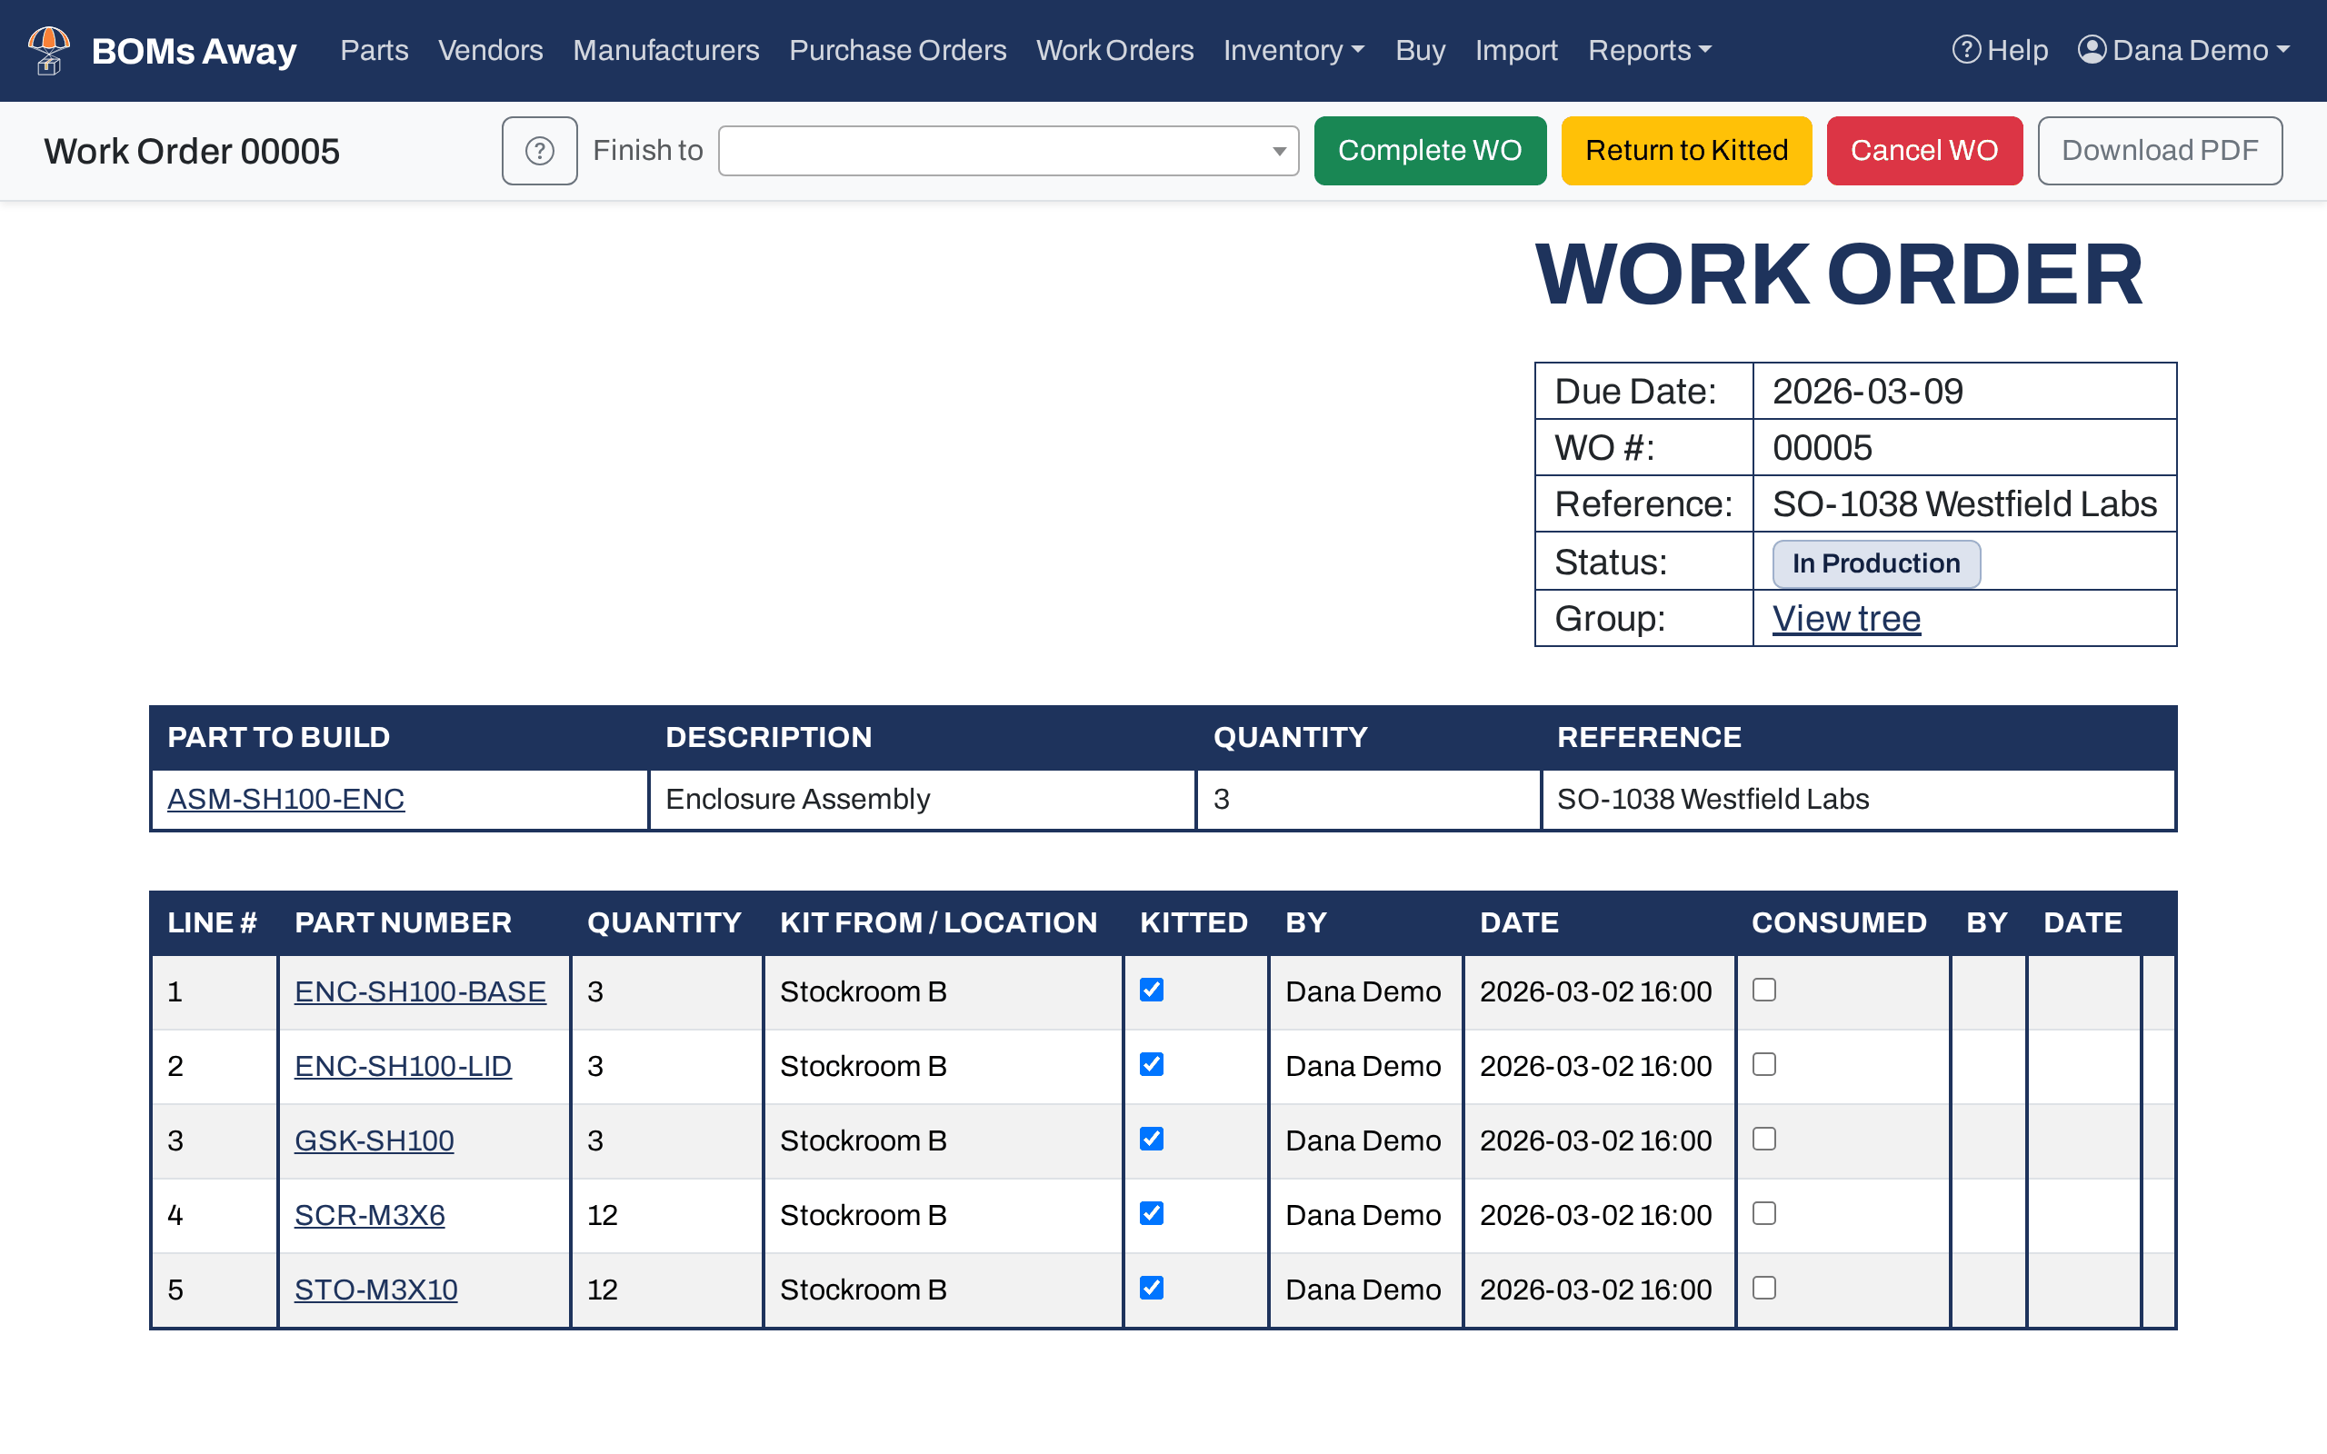Check Consumed for STO-M3X10 line

1763,1288
